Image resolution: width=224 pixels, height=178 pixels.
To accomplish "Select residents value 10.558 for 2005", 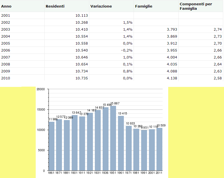I will [x=81, y=43].
